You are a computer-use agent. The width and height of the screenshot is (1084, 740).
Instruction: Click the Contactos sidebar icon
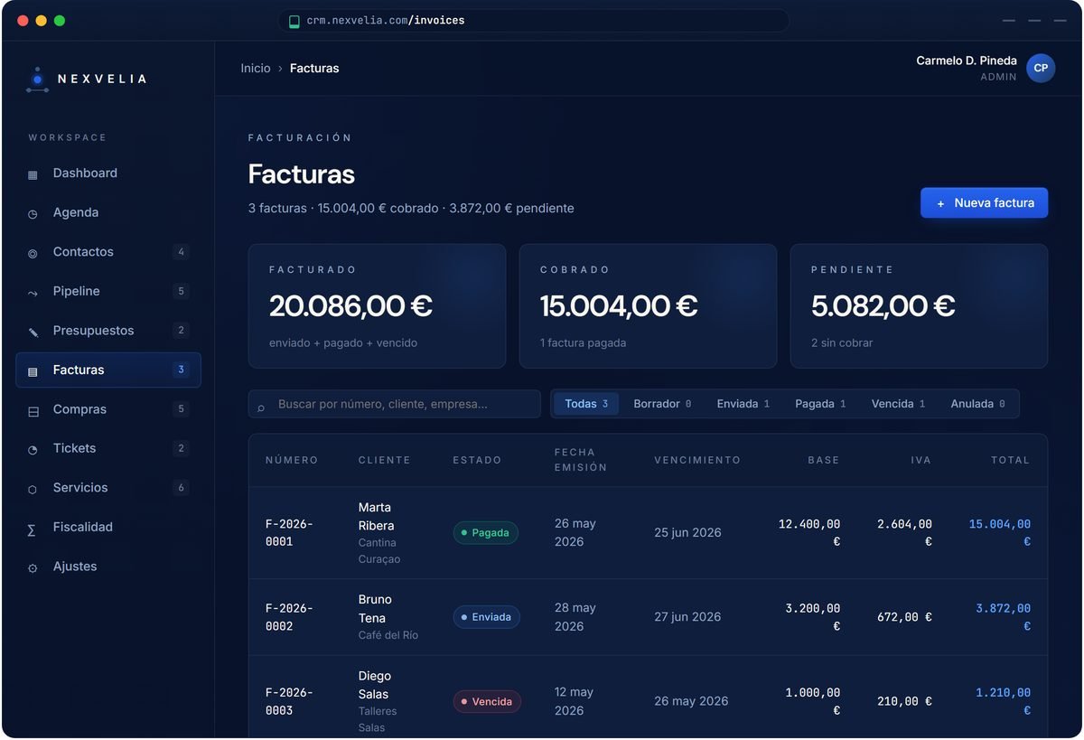33,253
